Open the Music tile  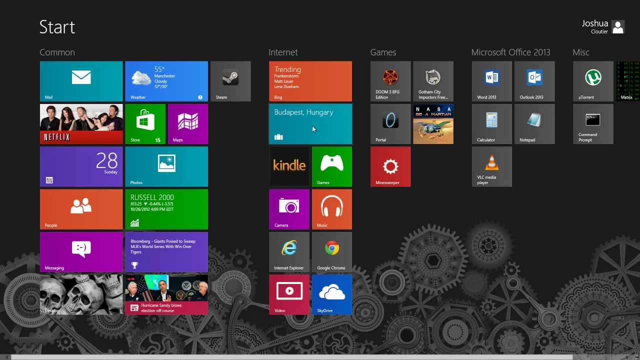(x=332, y=209)
